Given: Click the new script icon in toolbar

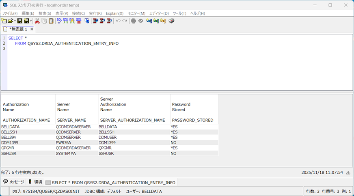Looking at the screenshot, I should pos(4,21).
